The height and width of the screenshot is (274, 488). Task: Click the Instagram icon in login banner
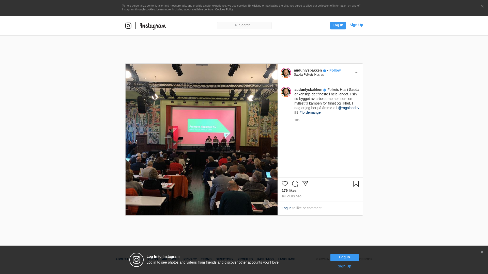point(136,260)
